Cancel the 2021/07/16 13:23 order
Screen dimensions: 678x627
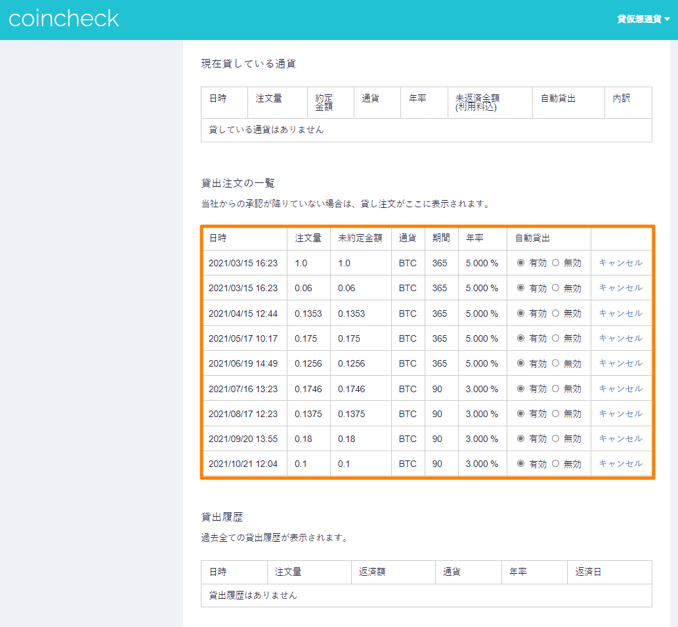(x=620, y=389)
